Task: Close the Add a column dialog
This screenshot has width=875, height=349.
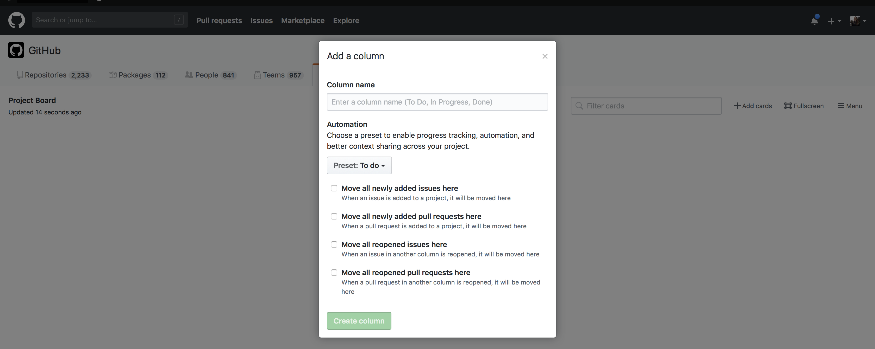Action: (x=545, y=56)
